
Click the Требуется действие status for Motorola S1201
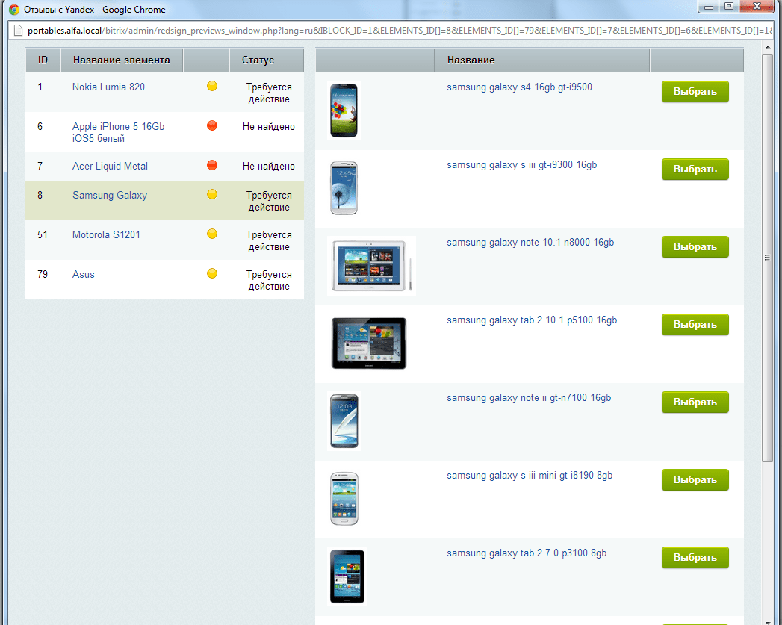269,240
